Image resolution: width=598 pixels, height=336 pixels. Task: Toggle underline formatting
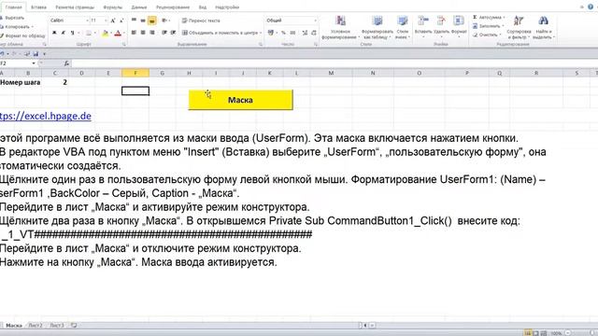73,34
